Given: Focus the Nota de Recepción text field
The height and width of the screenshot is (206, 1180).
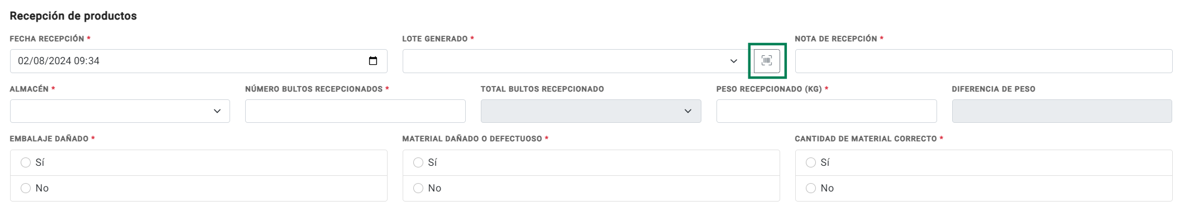Looking at the screenshot, I should [983, 61].
